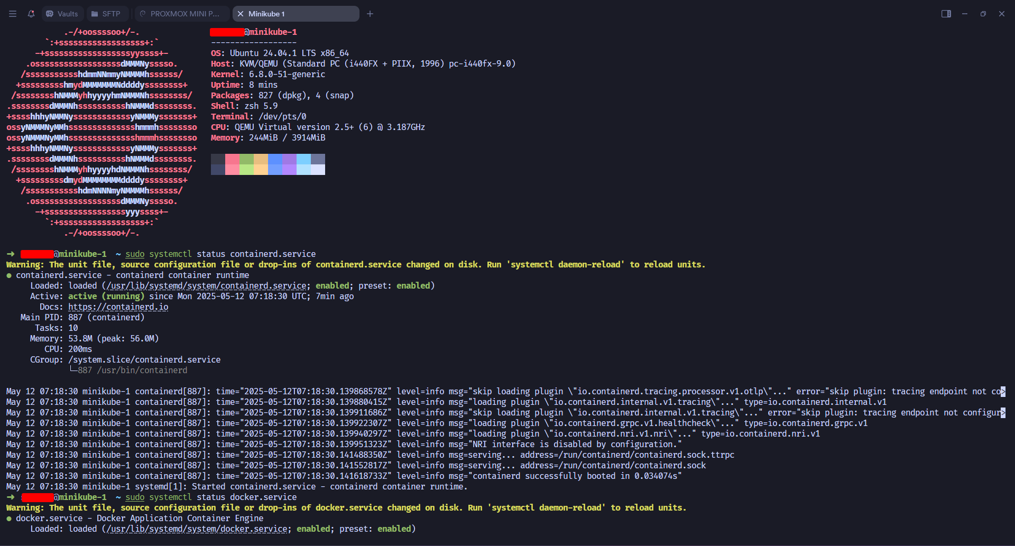Click the green swatch in the top palette row
1015x546 pixels.
coord(246,159)
